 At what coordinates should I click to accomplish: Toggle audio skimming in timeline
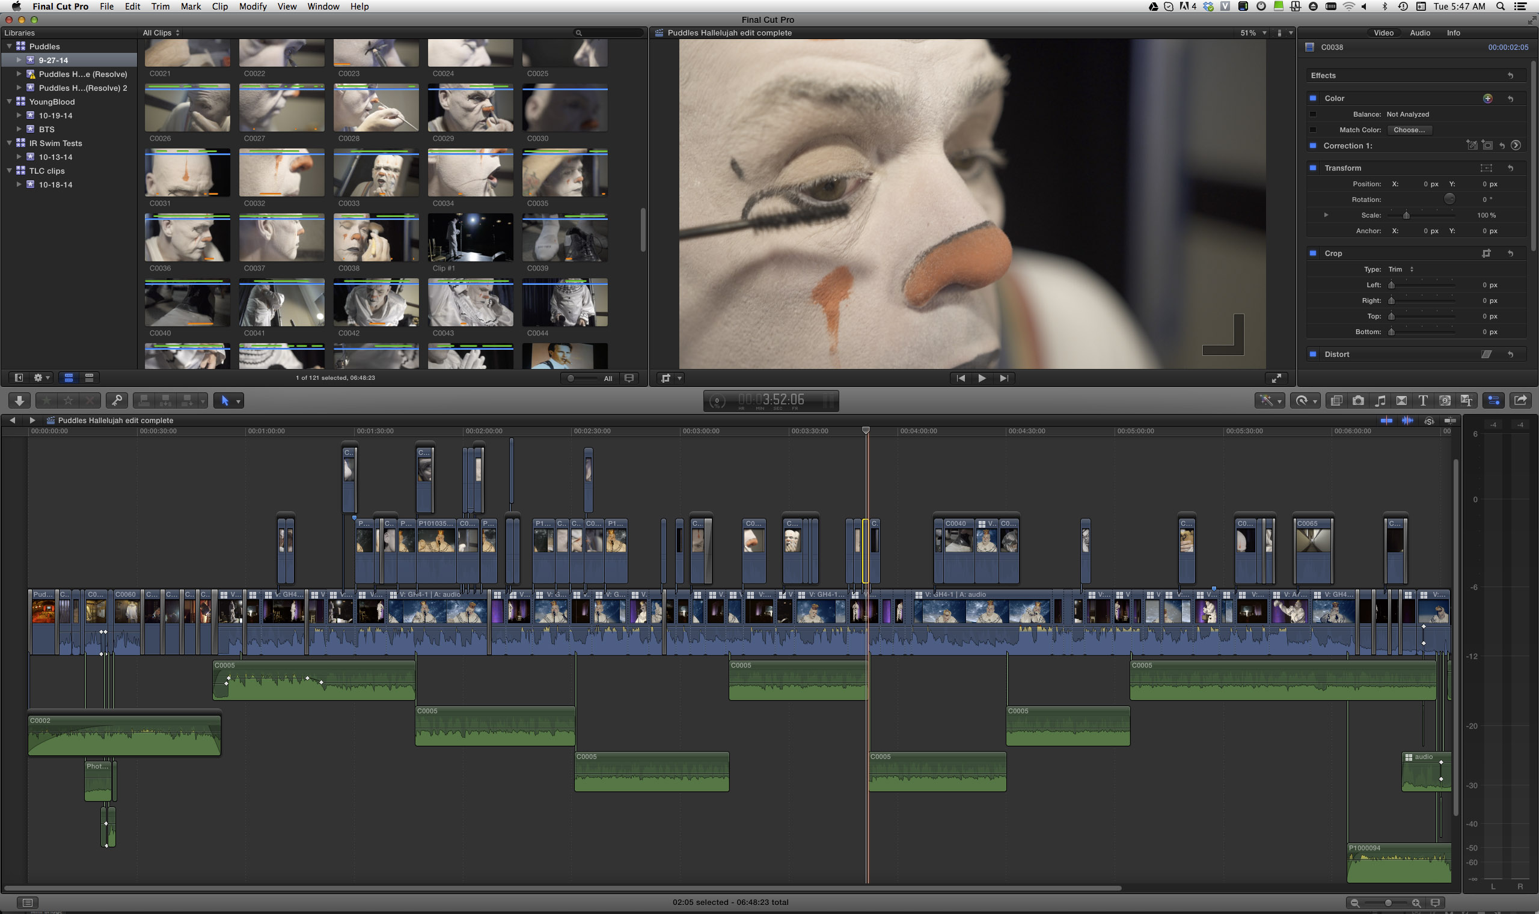point(1407,421)
